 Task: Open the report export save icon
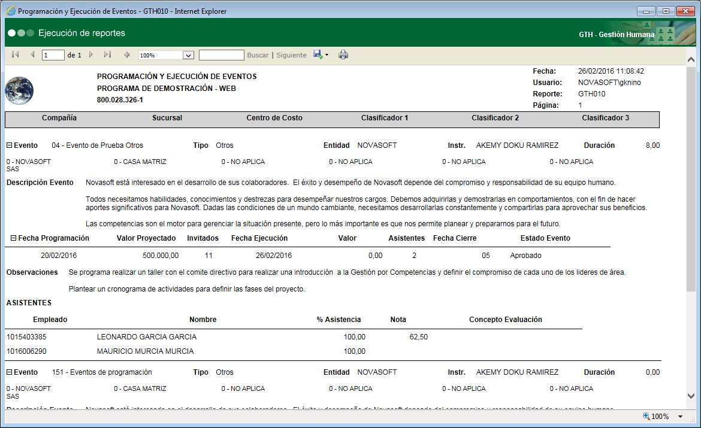(x=317, y=54)
